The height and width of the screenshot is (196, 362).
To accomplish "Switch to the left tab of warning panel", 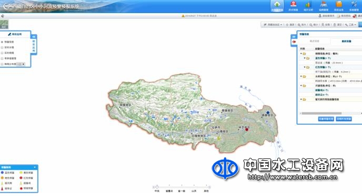I will tap(314, 41).
